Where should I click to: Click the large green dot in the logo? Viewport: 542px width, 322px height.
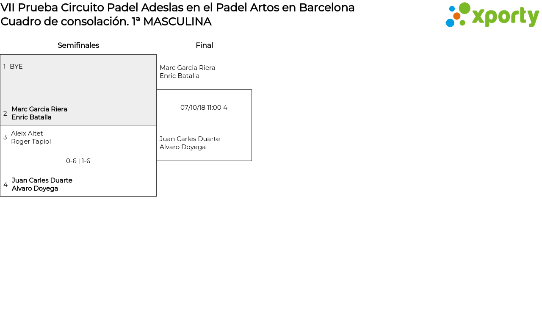pos(465,8)
